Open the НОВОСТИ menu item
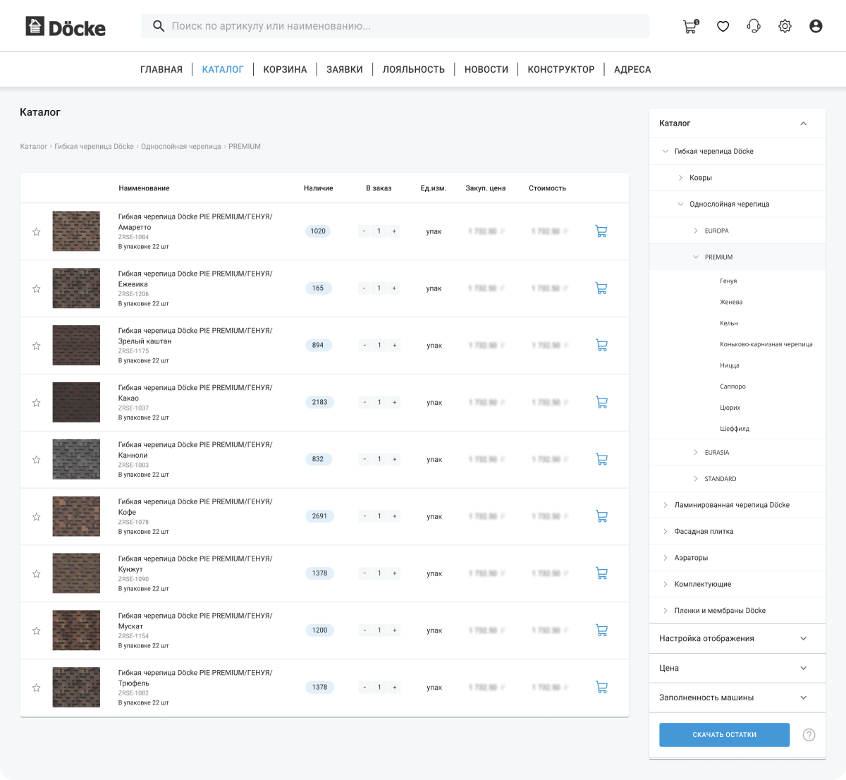This screenshot has height=780, width=846. 486,69
